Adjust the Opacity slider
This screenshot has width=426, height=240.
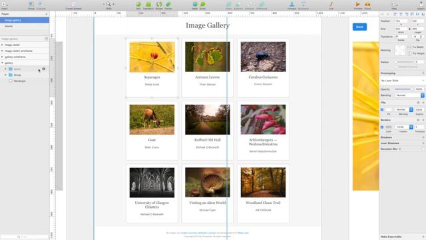coord(403,89)
